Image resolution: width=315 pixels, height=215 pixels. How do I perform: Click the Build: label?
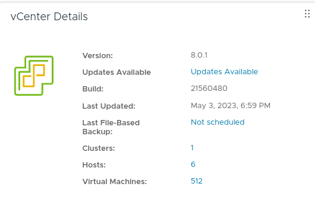click(93, 89)
